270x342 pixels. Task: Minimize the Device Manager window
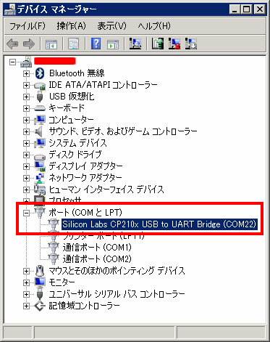click(x=235, y=9)
